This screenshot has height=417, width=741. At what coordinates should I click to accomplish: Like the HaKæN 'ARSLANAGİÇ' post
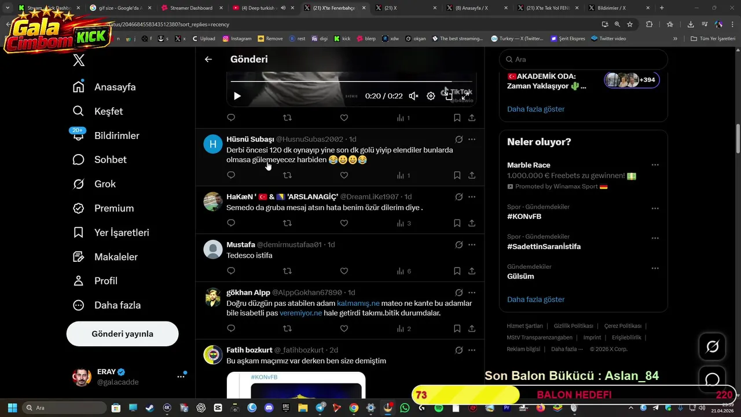coord(344,223)
